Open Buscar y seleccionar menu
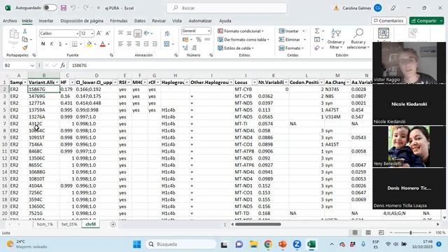The image size is (448, 252). [358, 39]
